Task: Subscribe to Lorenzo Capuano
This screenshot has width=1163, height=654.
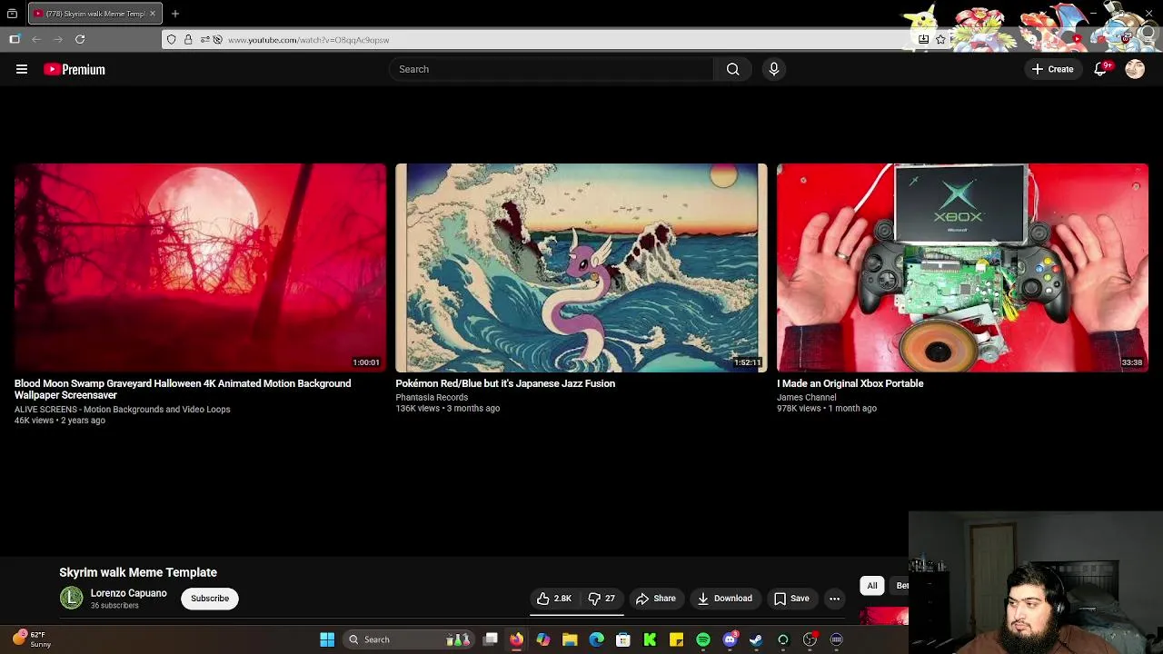Action: 210,599
